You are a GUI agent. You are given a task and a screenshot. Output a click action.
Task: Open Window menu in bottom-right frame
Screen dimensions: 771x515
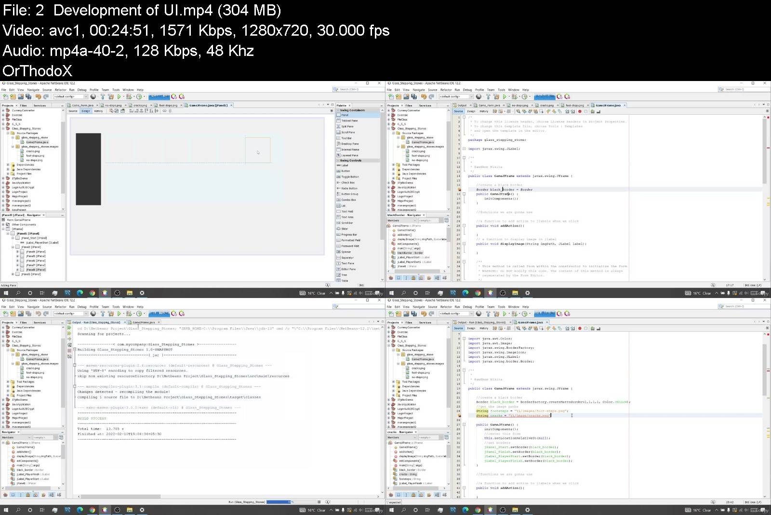(x=514, y=307)
